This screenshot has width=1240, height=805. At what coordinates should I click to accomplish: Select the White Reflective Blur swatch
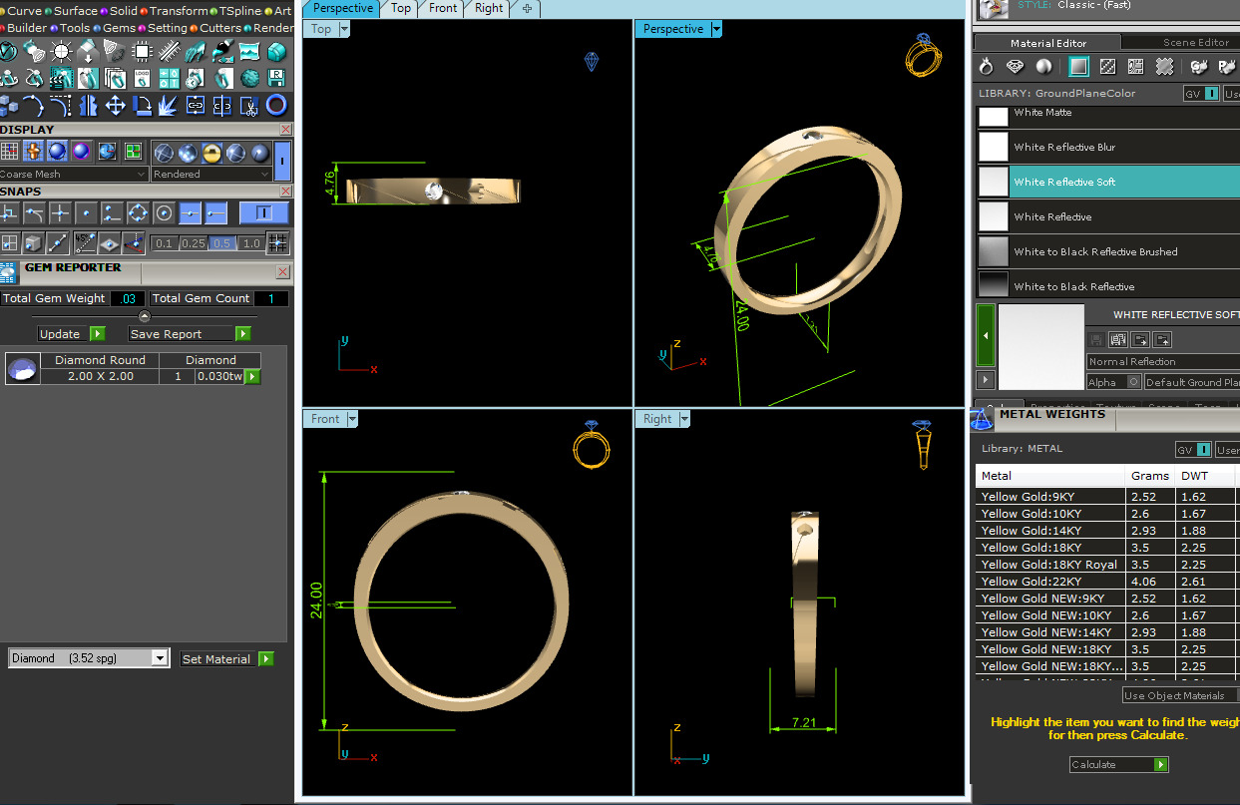(994, 147)
